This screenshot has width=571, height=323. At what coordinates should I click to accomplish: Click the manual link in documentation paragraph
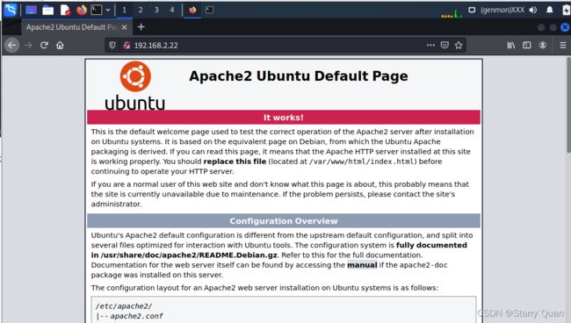(362, 265)
